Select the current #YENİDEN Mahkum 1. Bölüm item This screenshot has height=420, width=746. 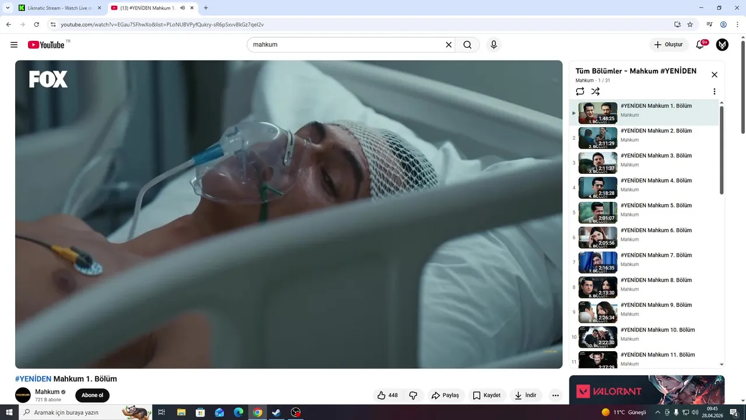(644, 113)
